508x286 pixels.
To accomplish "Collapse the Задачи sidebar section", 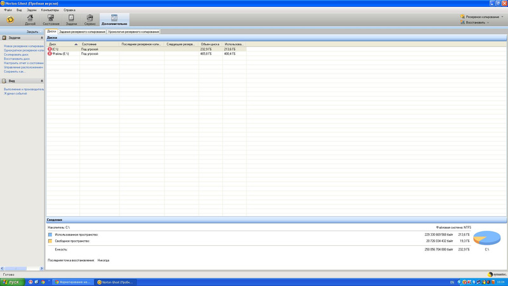I will (42, 38).
